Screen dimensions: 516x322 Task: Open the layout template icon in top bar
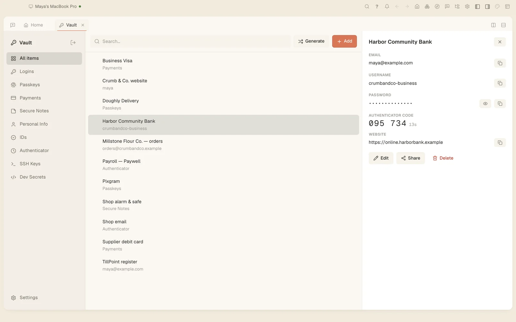pyautogui.click(x=507, y=6)
